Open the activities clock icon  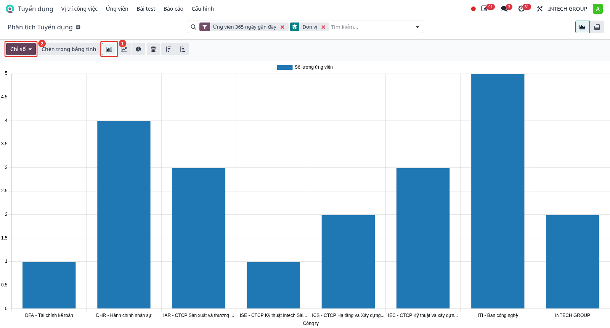pos(521,8)
